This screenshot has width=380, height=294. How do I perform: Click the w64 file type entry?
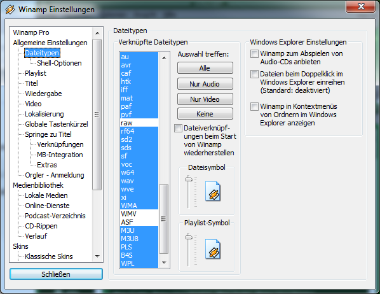[139, 172]
